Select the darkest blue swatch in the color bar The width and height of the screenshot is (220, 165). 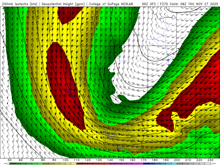pyautogui.click(x=146, y=163)
